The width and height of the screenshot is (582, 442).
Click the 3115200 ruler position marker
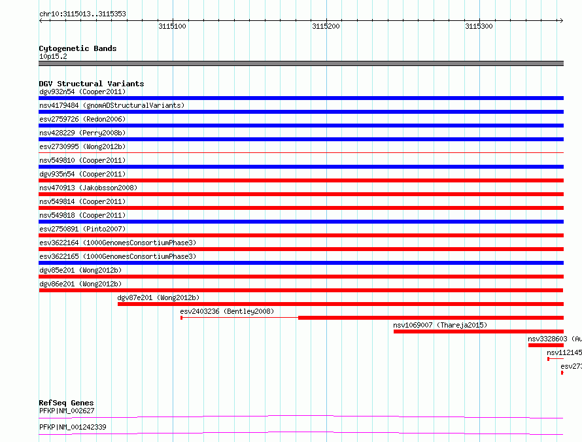(326, 26)
